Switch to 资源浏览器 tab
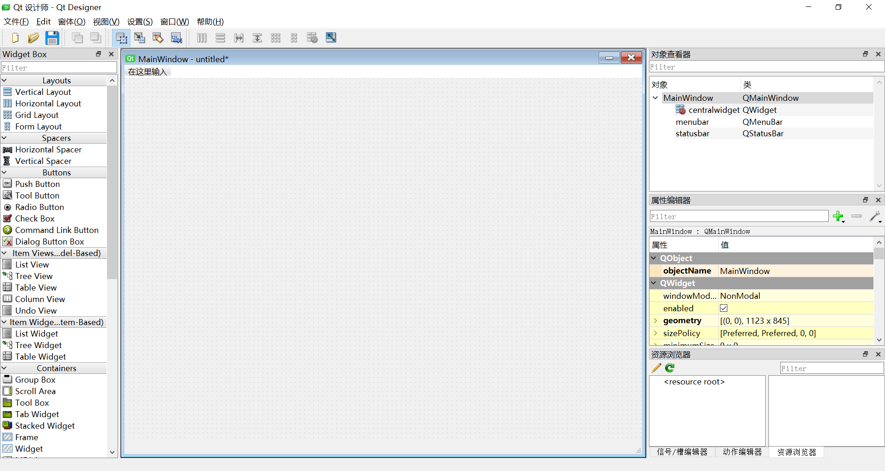 pyautogui.click(x=796, y=452)
